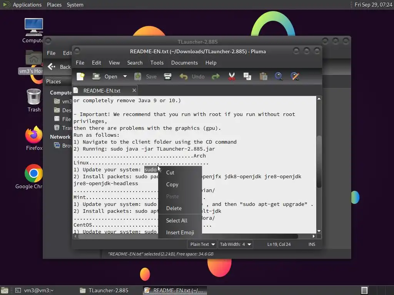Click the clock showing Fri Sep 29, 07:24
This screenshot has height=295, width=394.
373,5
